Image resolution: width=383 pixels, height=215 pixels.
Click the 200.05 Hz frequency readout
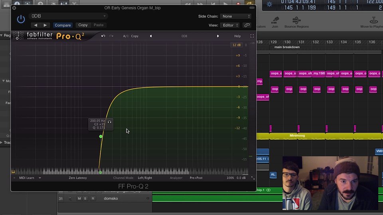(97, 121)
